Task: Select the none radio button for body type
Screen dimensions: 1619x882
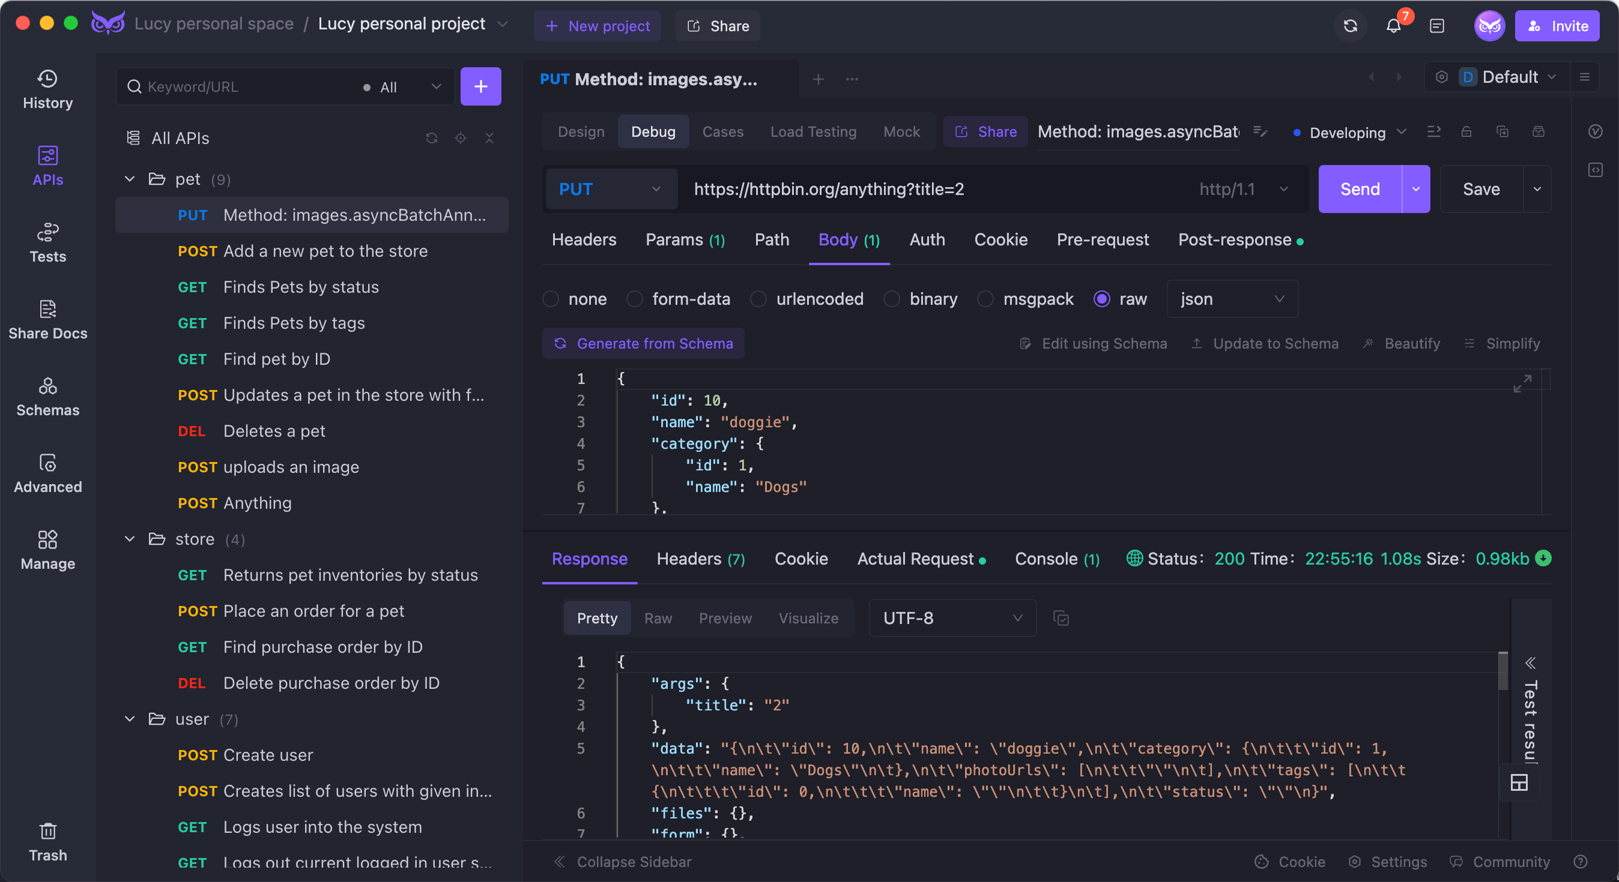Action: point(550,300)
